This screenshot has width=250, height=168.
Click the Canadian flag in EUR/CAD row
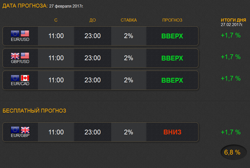click(25, 78)
